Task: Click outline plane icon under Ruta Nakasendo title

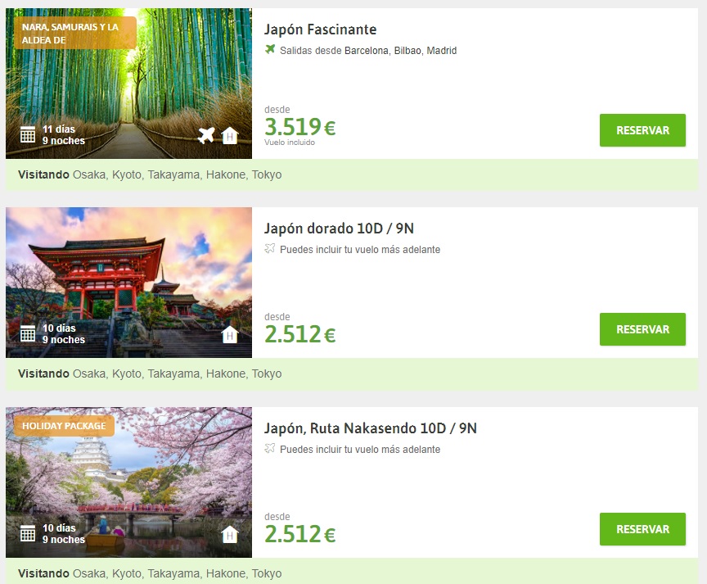Action: (270, 448)
